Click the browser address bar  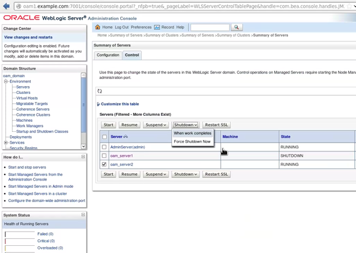point(183,7)
